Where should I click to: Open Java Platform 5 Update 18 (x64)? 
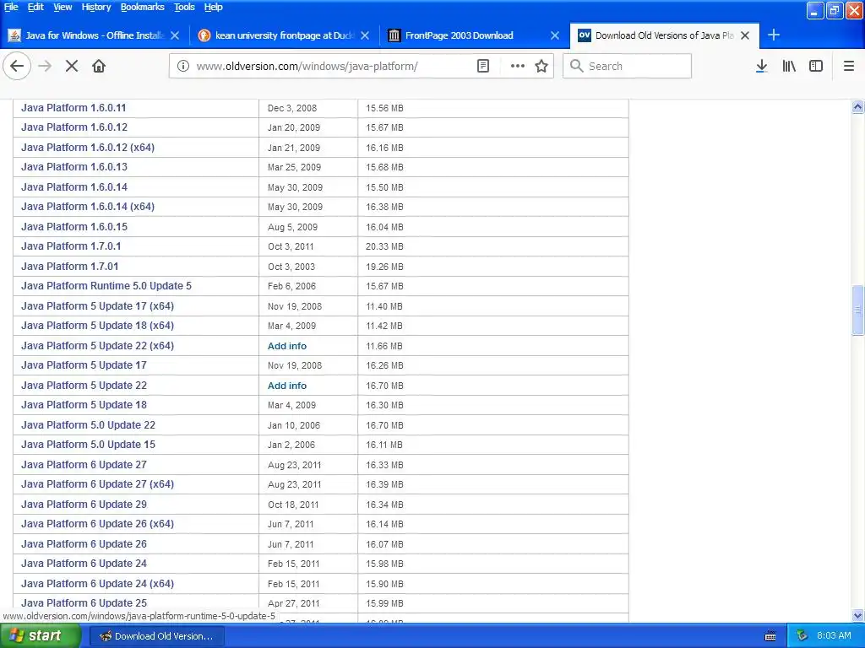pos(97,326)
